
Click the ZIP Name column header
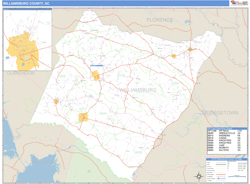(224, 131)
